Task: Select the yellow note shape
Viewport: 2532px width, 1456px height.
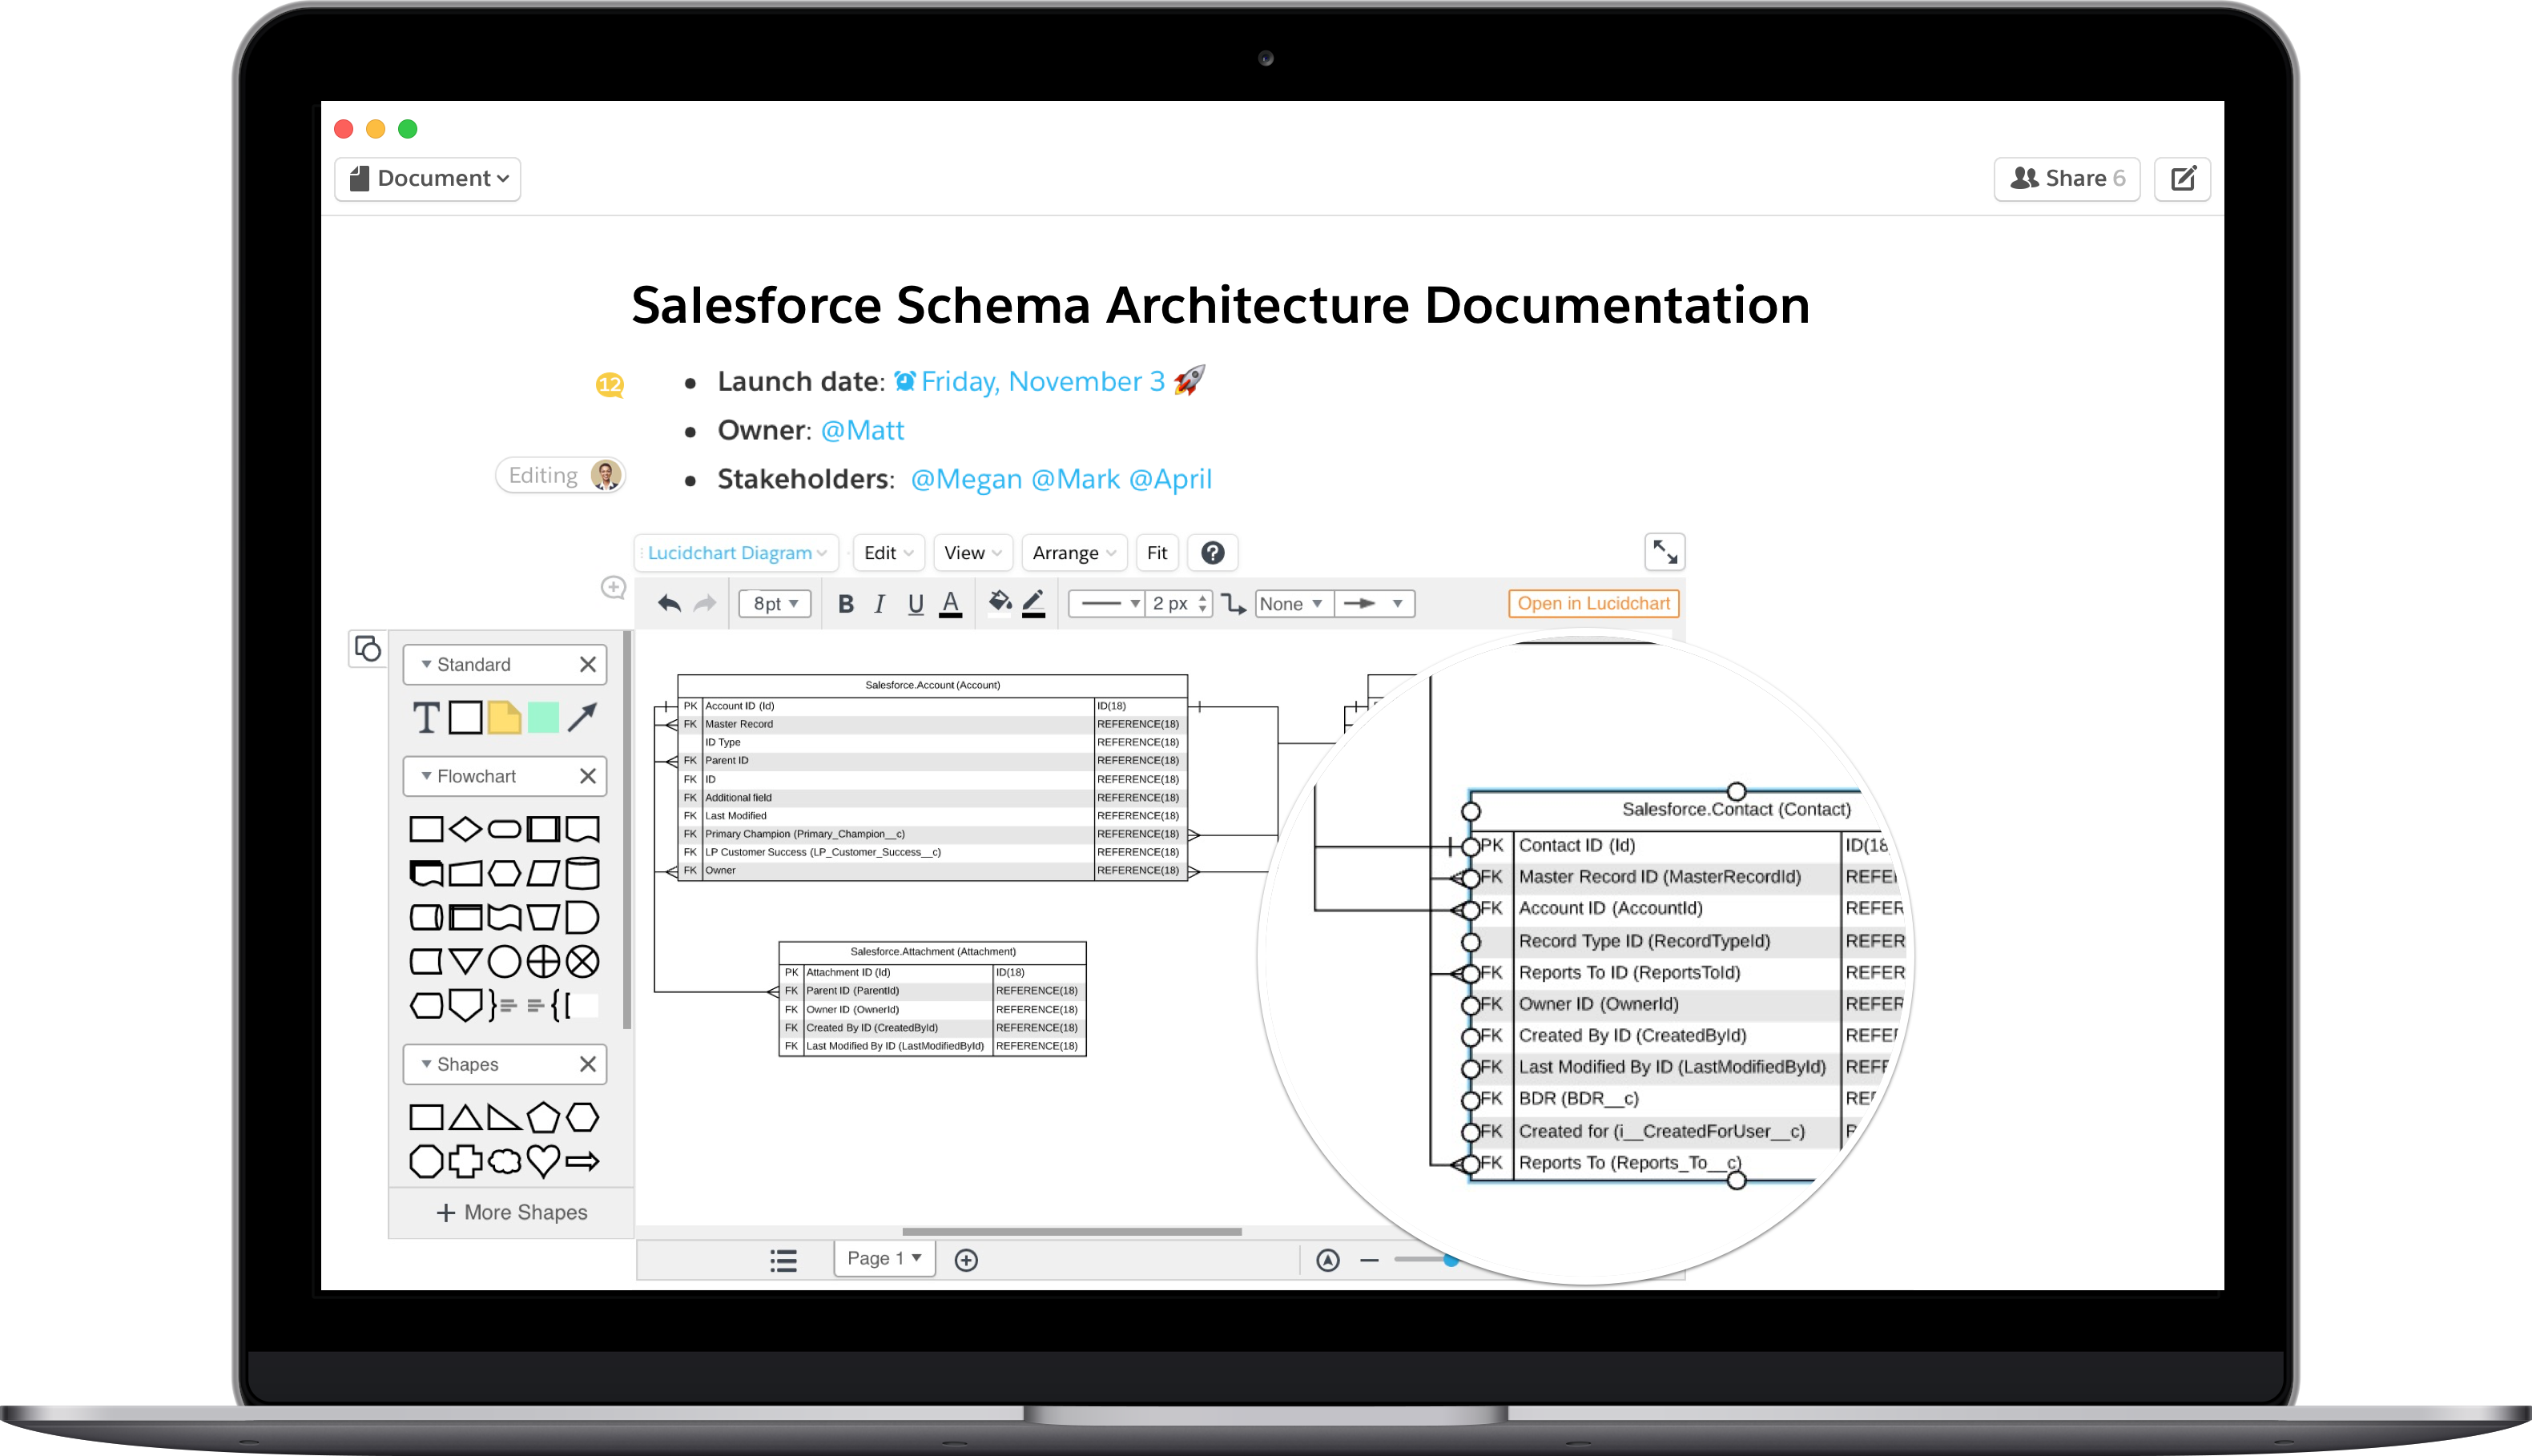Action: [505, 718]
